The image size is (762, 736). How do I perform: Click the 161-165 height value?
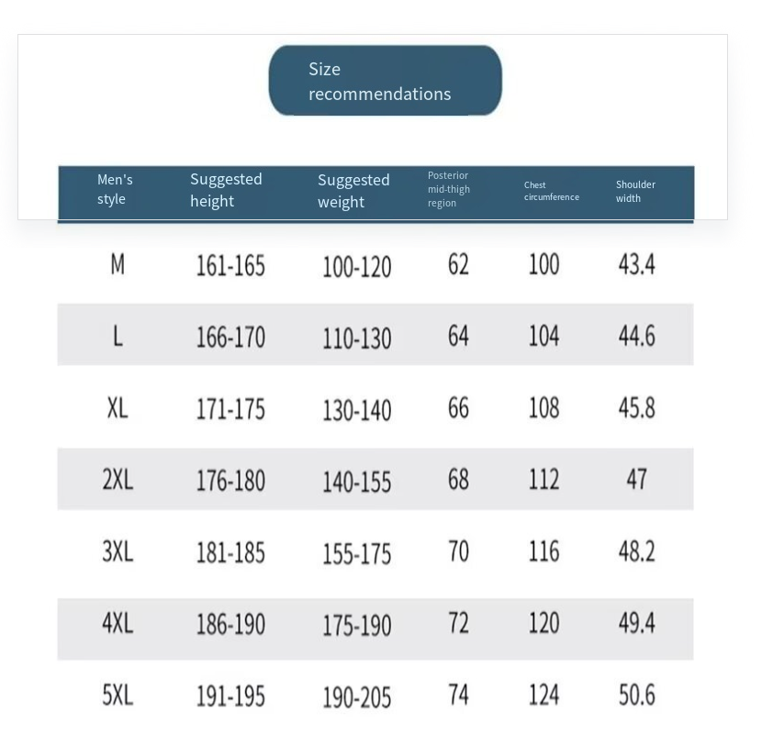coord(230,266)
